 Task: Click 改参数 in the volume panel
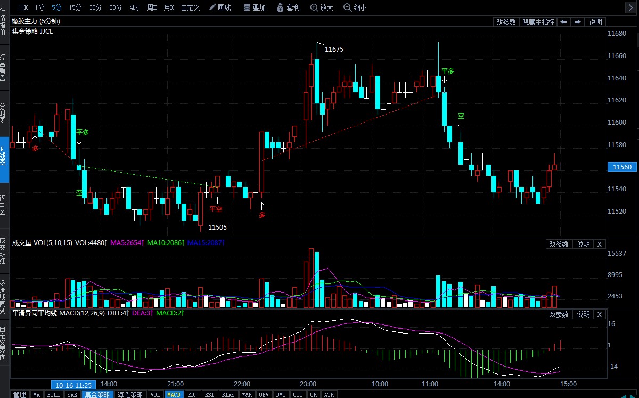559,244
